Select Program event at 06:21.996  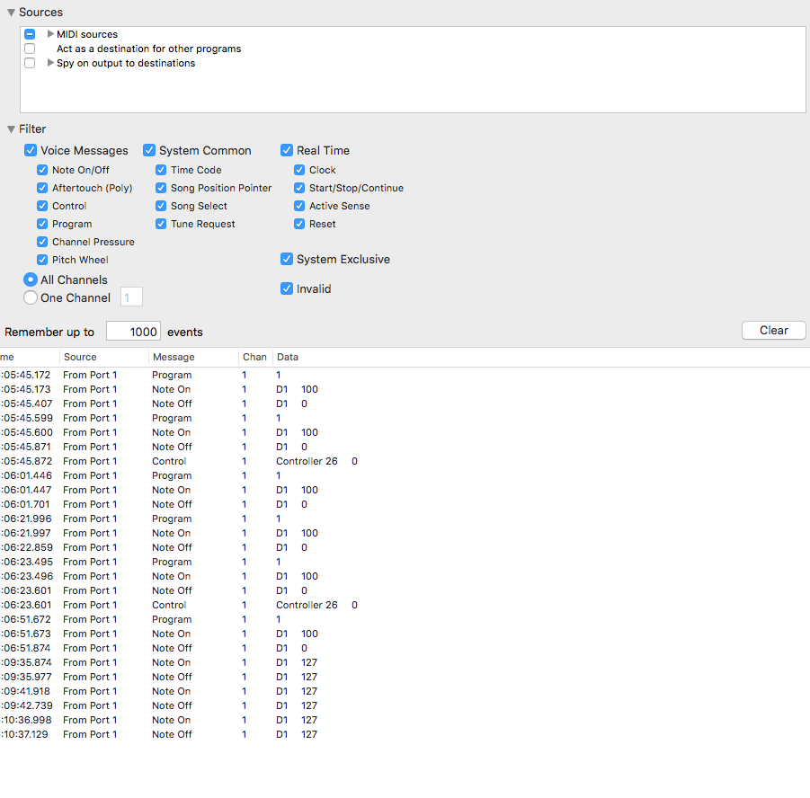point(405,519)
